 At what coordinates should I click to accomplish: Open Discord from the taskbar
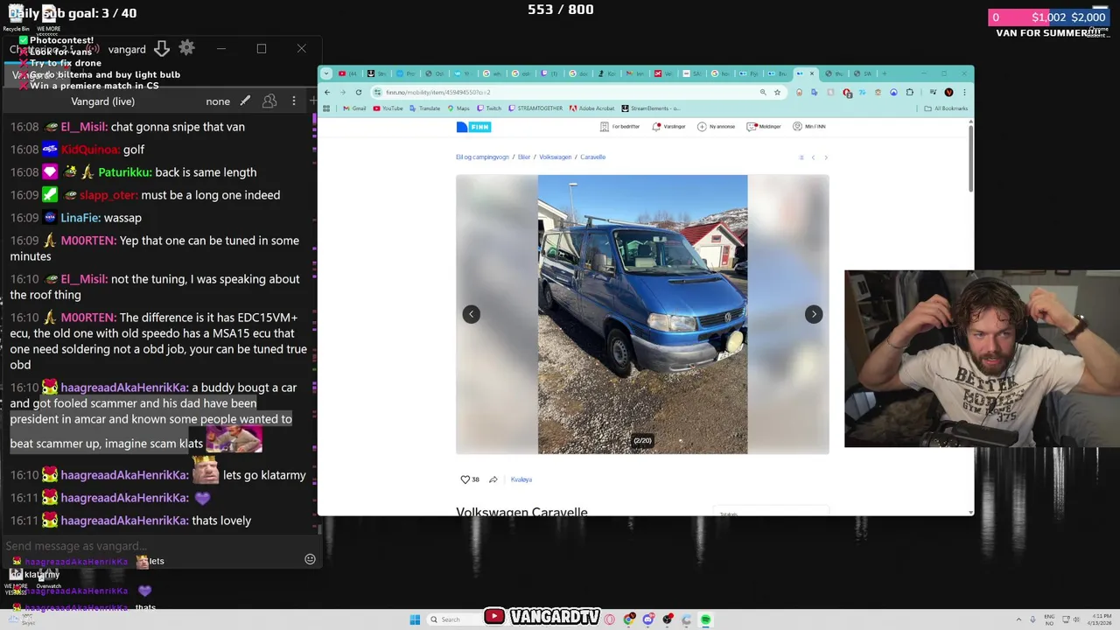click(648, 619)
